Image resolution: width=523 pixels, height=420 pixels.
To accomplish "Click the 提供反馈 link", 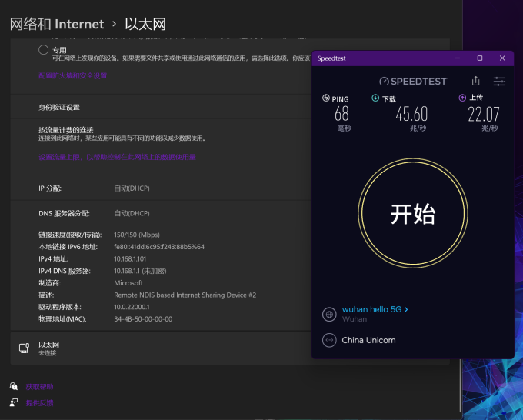I will coord(40,402).
